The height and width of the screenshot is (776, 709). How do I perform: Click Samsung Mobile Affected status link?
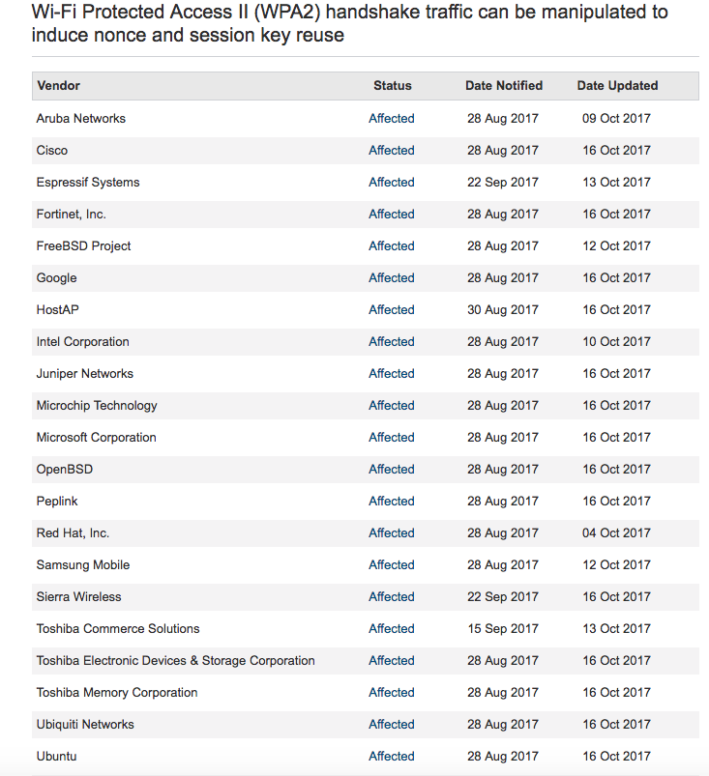(x=391, y=565)
